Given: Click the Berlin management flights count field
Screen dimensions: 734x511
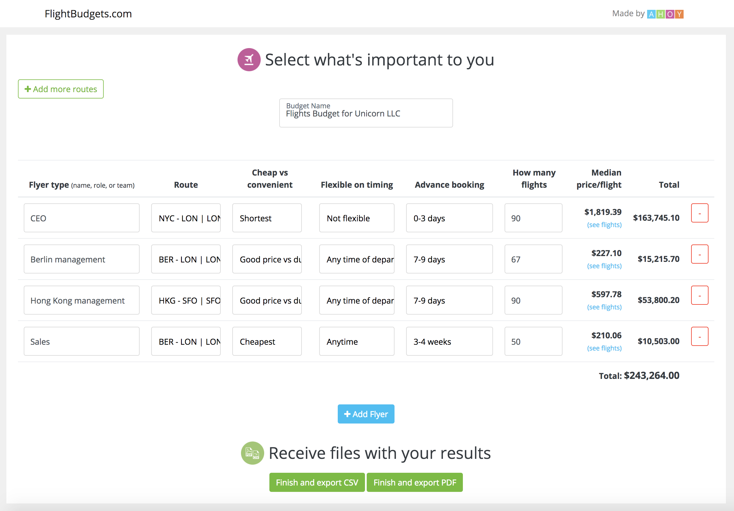Looking at the screenshot, I should (x=533, y=259).
